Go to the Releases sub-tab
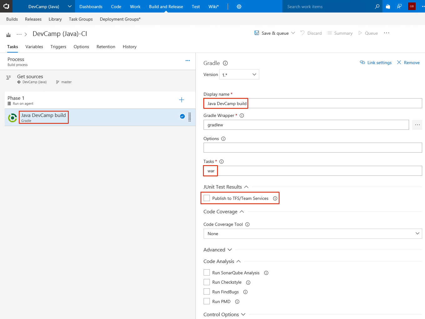425x319 pixels. [x=33, y=19]
